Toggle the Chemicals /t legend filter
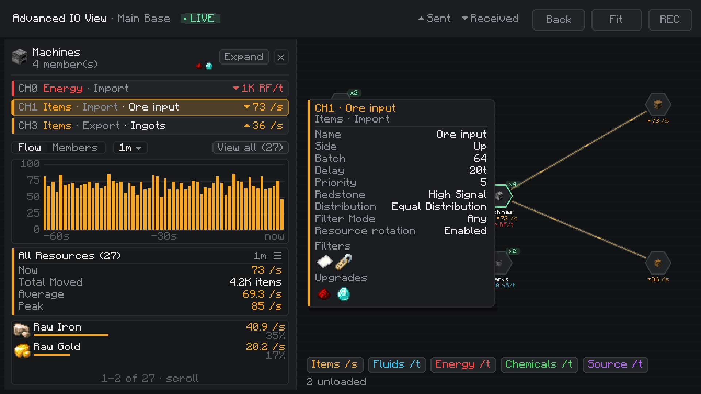 [x=539, y=364]
